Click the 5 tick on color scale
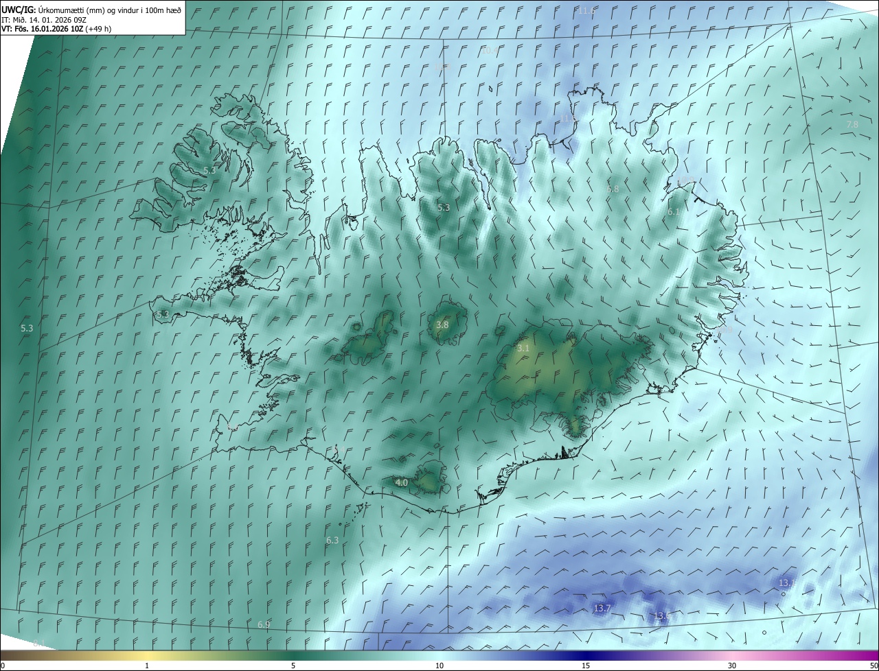 (x=293, y=666)
